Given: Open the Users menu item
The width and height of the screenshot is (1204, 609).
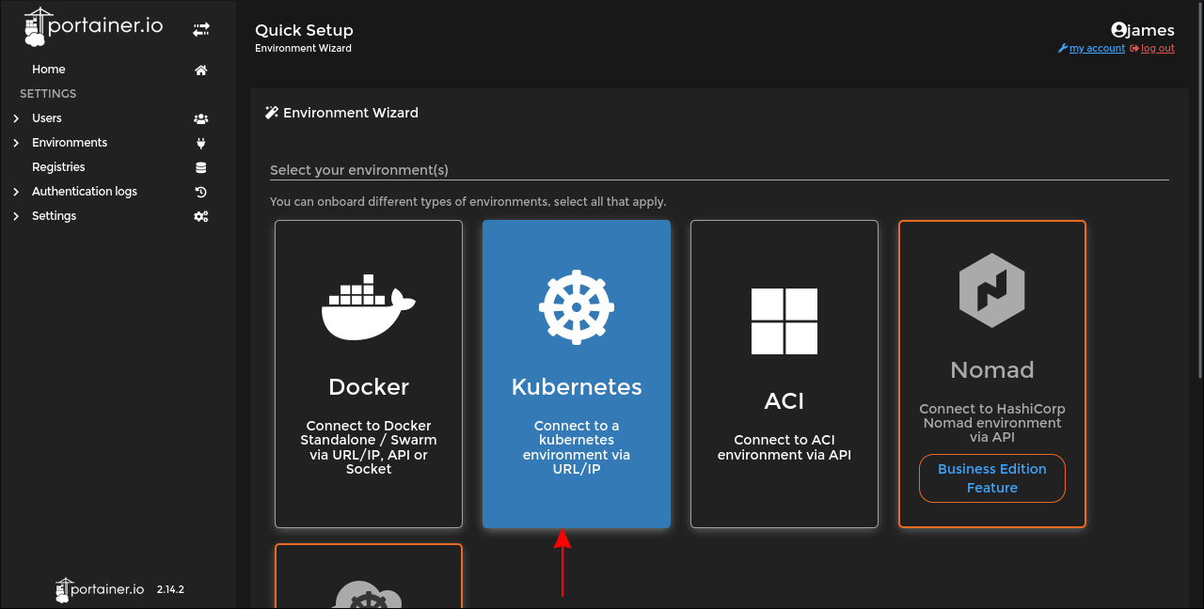Looking at the screenshot, I should pyautogui.click(x=47, y=118).
